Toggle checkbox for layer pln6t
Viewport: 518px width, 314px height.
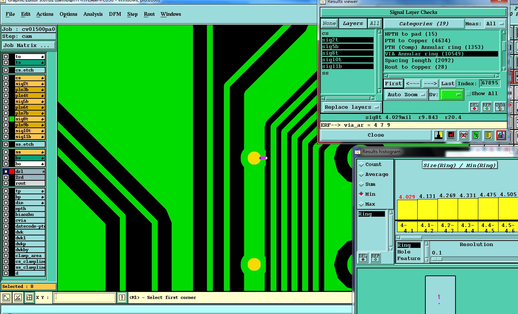6,107
